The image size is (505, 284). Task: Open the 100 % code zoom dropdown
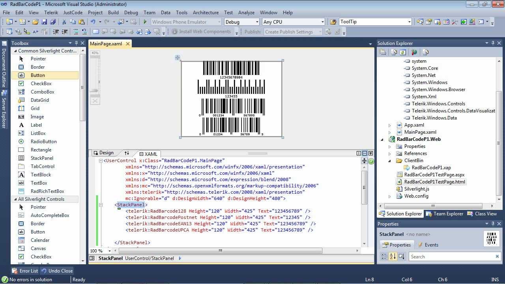pos(110,250)
